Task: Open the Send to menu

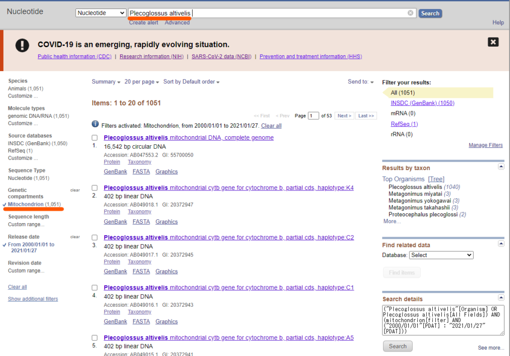Action: 361,82
